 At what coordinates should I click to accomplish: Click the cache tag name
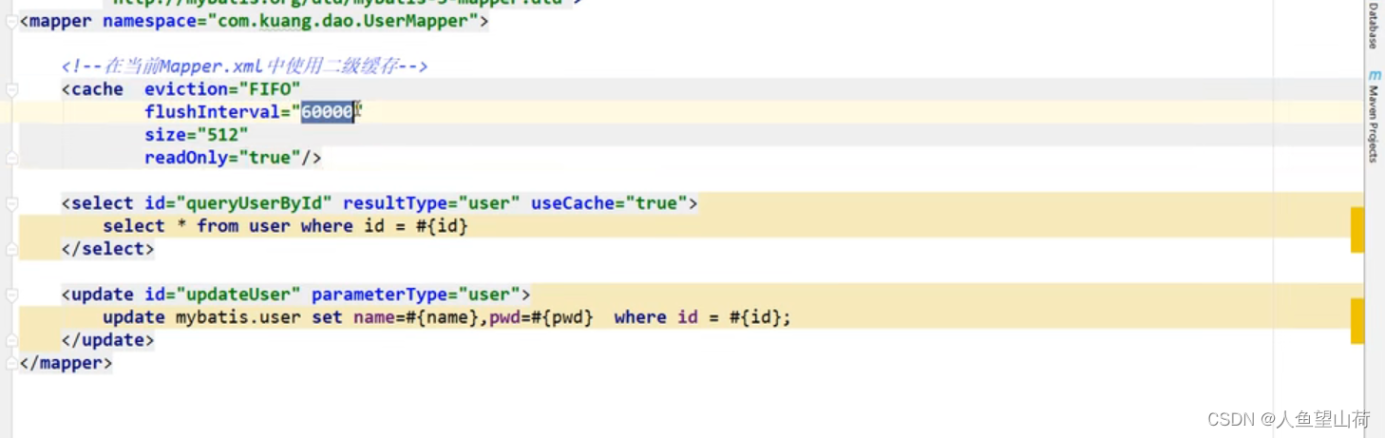(x=97, y=89)
